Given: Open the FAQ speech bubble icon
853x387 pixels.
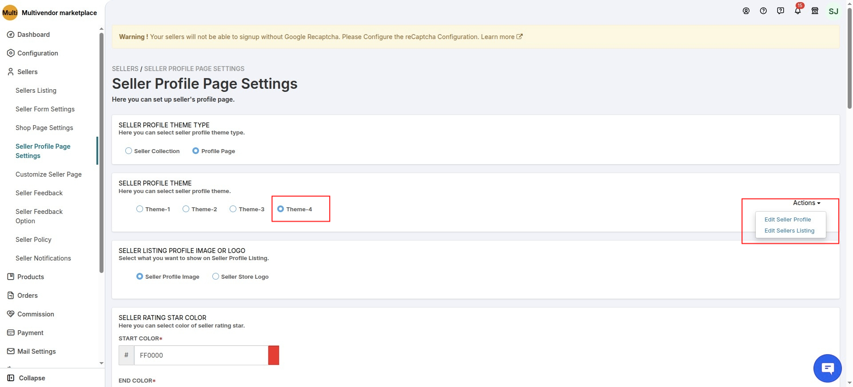Looking at the screenshot, I should pyautogui.click(x=780, y=11).
